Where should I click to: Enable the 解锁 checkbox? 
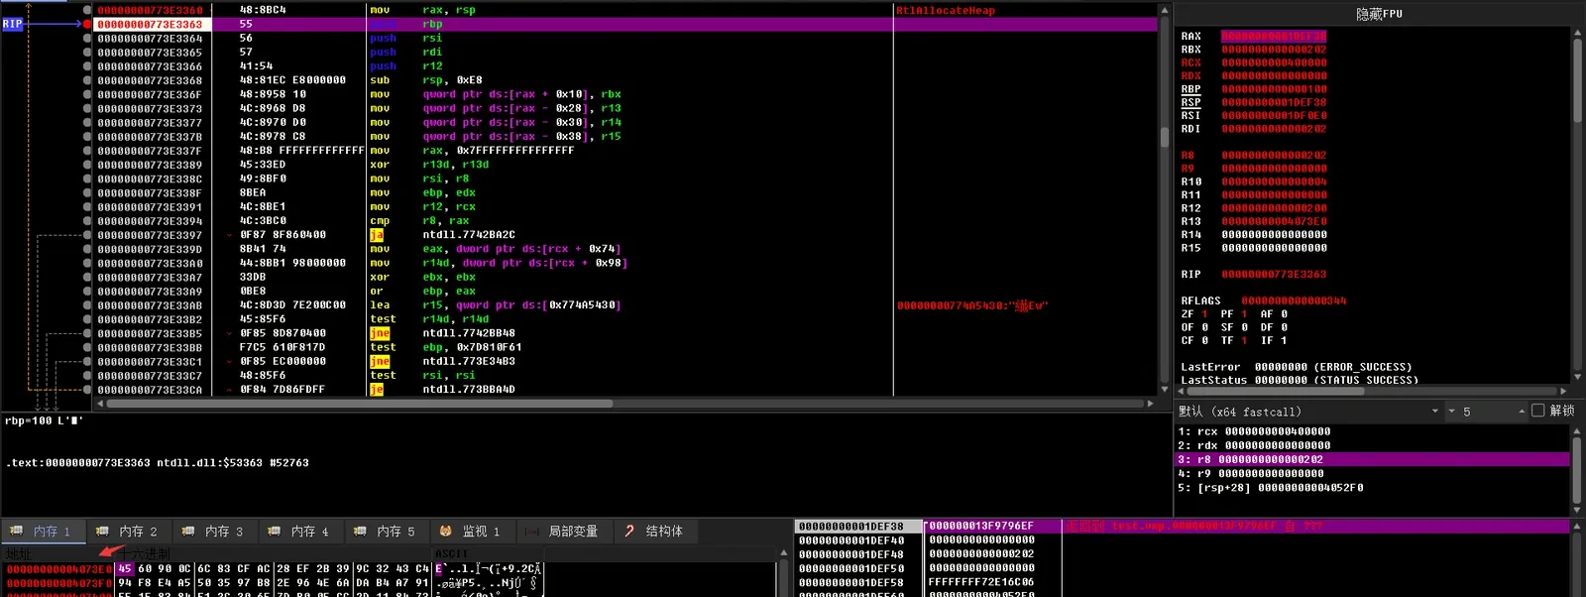(1538, 411)
